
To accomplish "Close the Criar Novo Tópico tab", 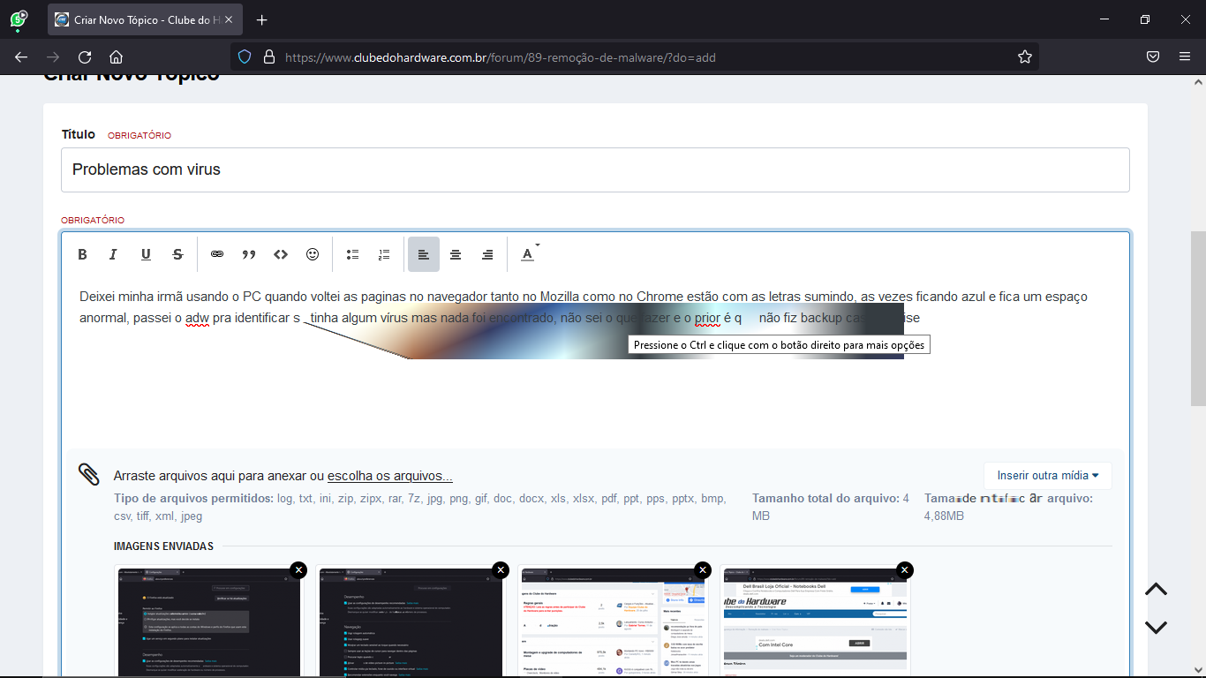I will (229, 19).
